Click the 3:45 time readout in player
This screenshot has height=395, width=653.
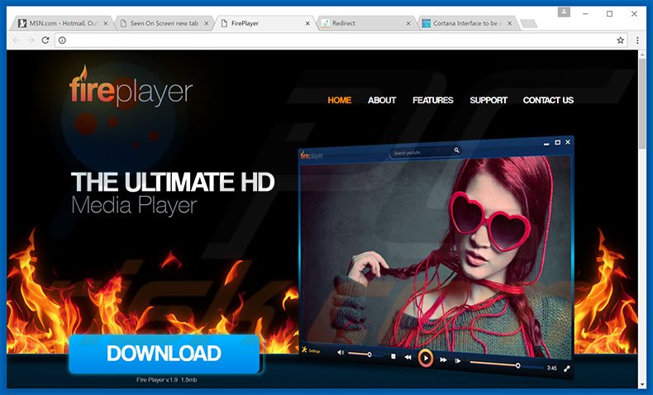click(x=552, y=368)
